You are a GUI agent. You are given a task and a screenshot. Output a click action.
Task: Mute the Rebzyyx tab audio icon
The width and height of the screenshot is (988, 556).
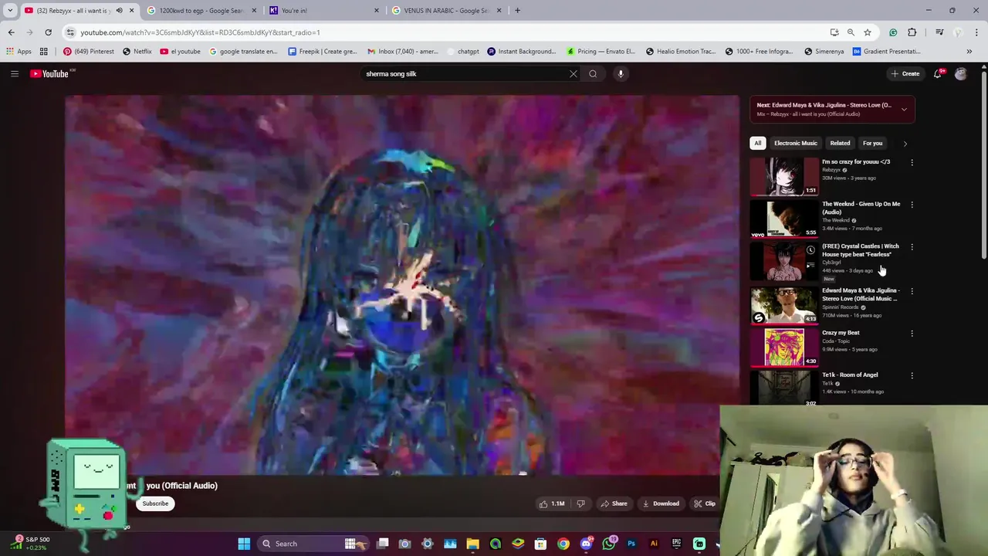tap(119, 10)
